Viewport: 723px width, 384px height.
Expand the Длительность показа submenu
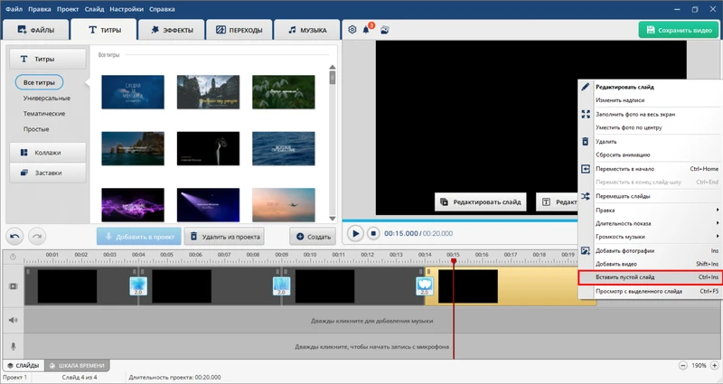(650, 223)
